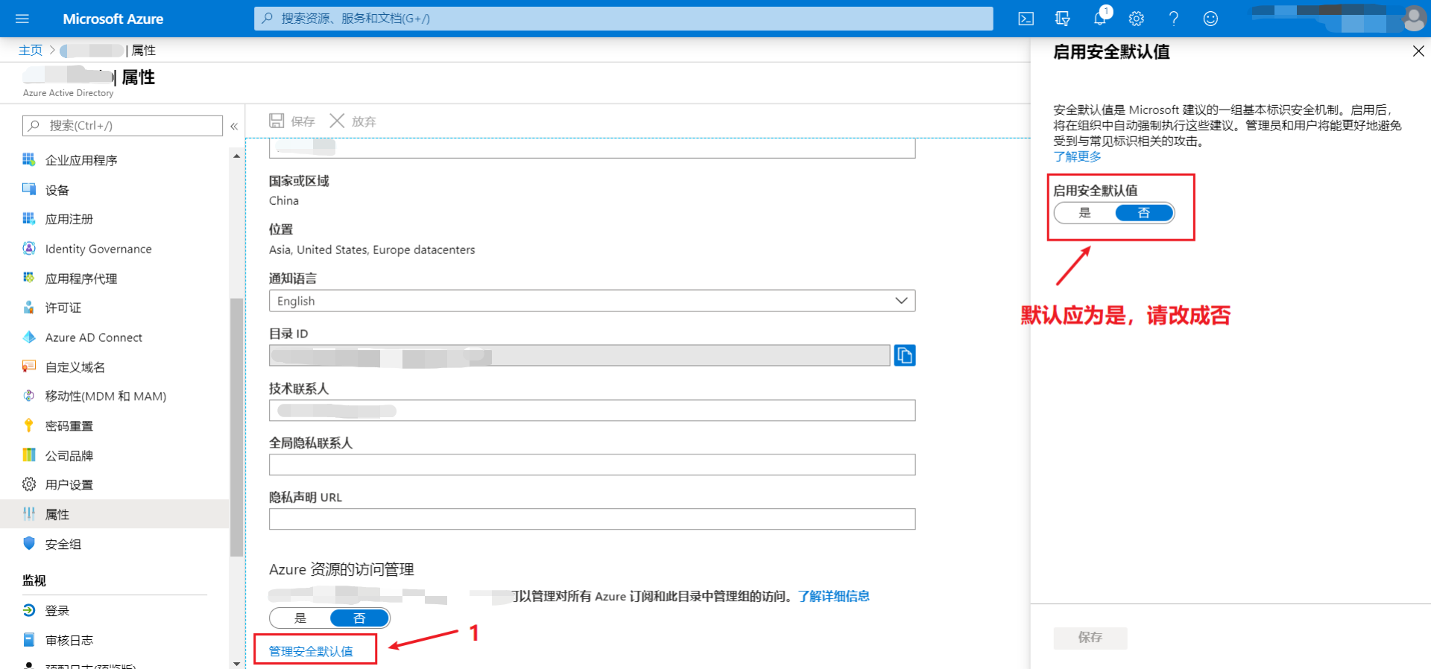Click the Enterprise applications grid icon

tap(29, 159)
